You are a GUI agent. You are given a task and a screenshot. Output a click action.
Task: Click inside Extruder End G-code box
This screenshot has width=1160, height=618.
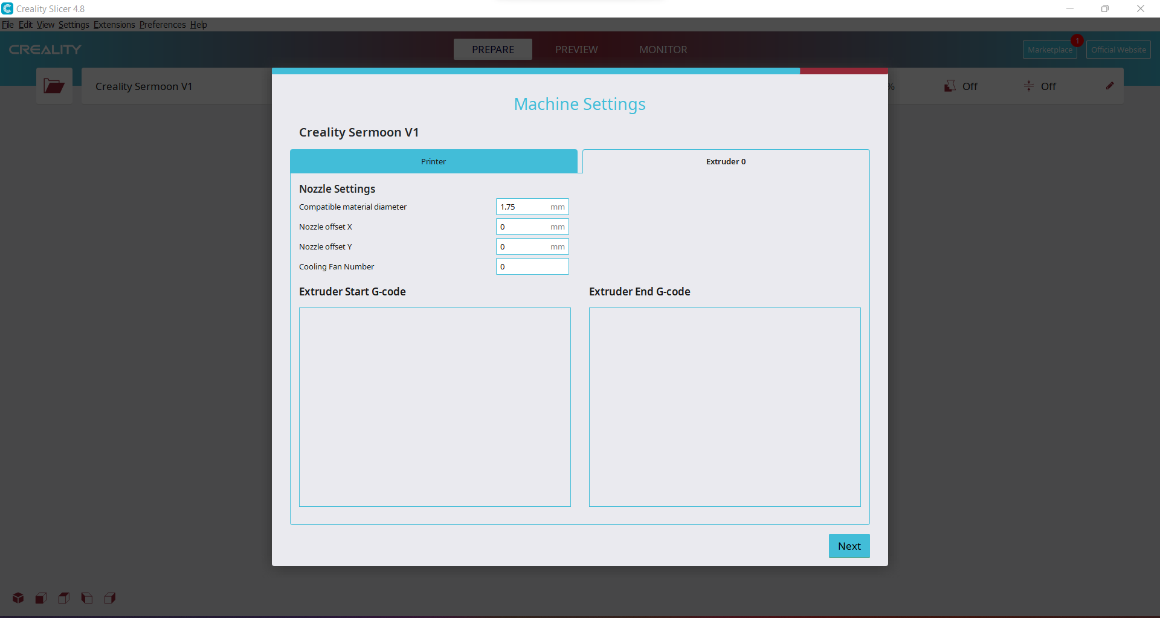(725, 407)
